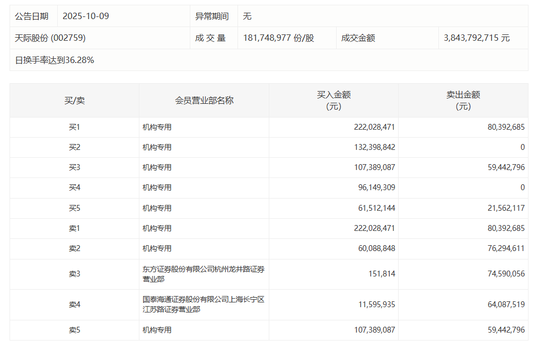Click buy amount 61,512,144 in 买5 row
Viewport: 537px width, 349px height.
coord(376,208)
